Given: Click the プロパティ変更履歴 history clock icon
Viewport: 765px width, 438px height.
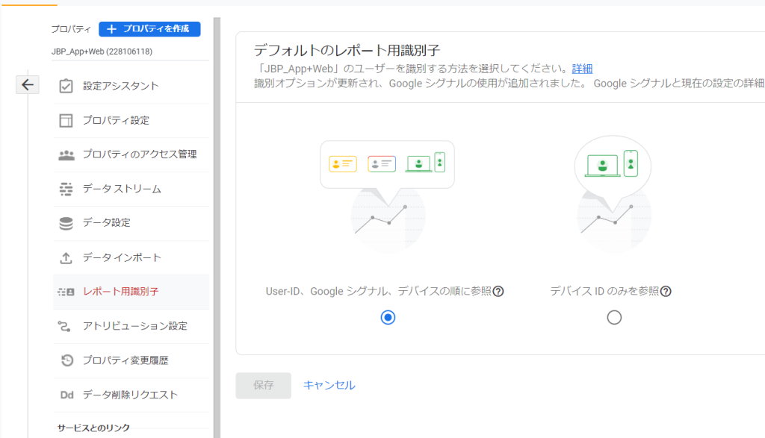Looking at the screenshot, I should 66,360.
